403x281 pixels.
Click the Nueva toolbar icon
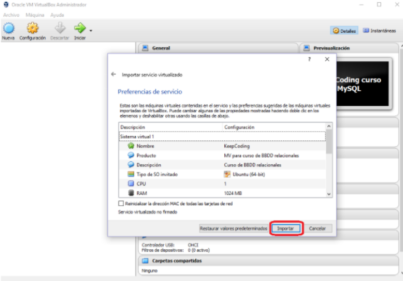click(8, 28)
